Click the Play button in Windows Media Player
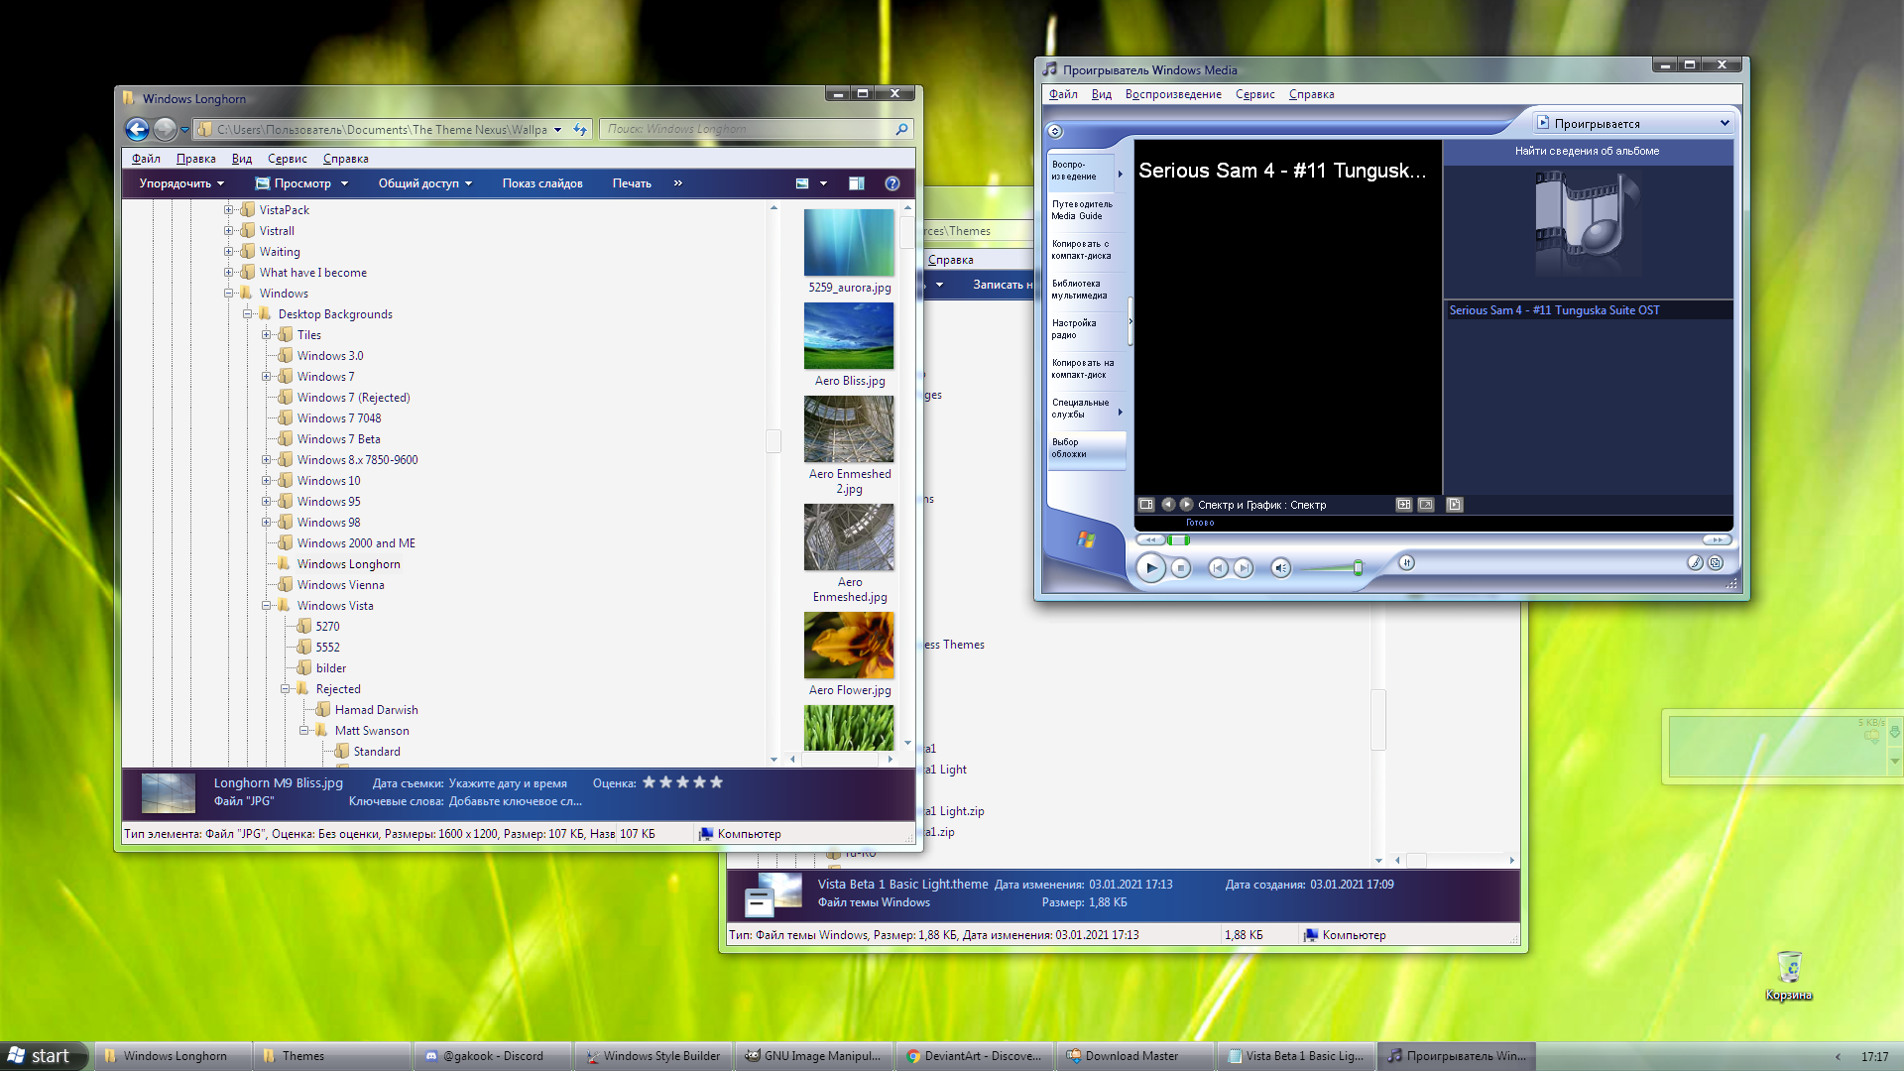 pos(1150,567)
